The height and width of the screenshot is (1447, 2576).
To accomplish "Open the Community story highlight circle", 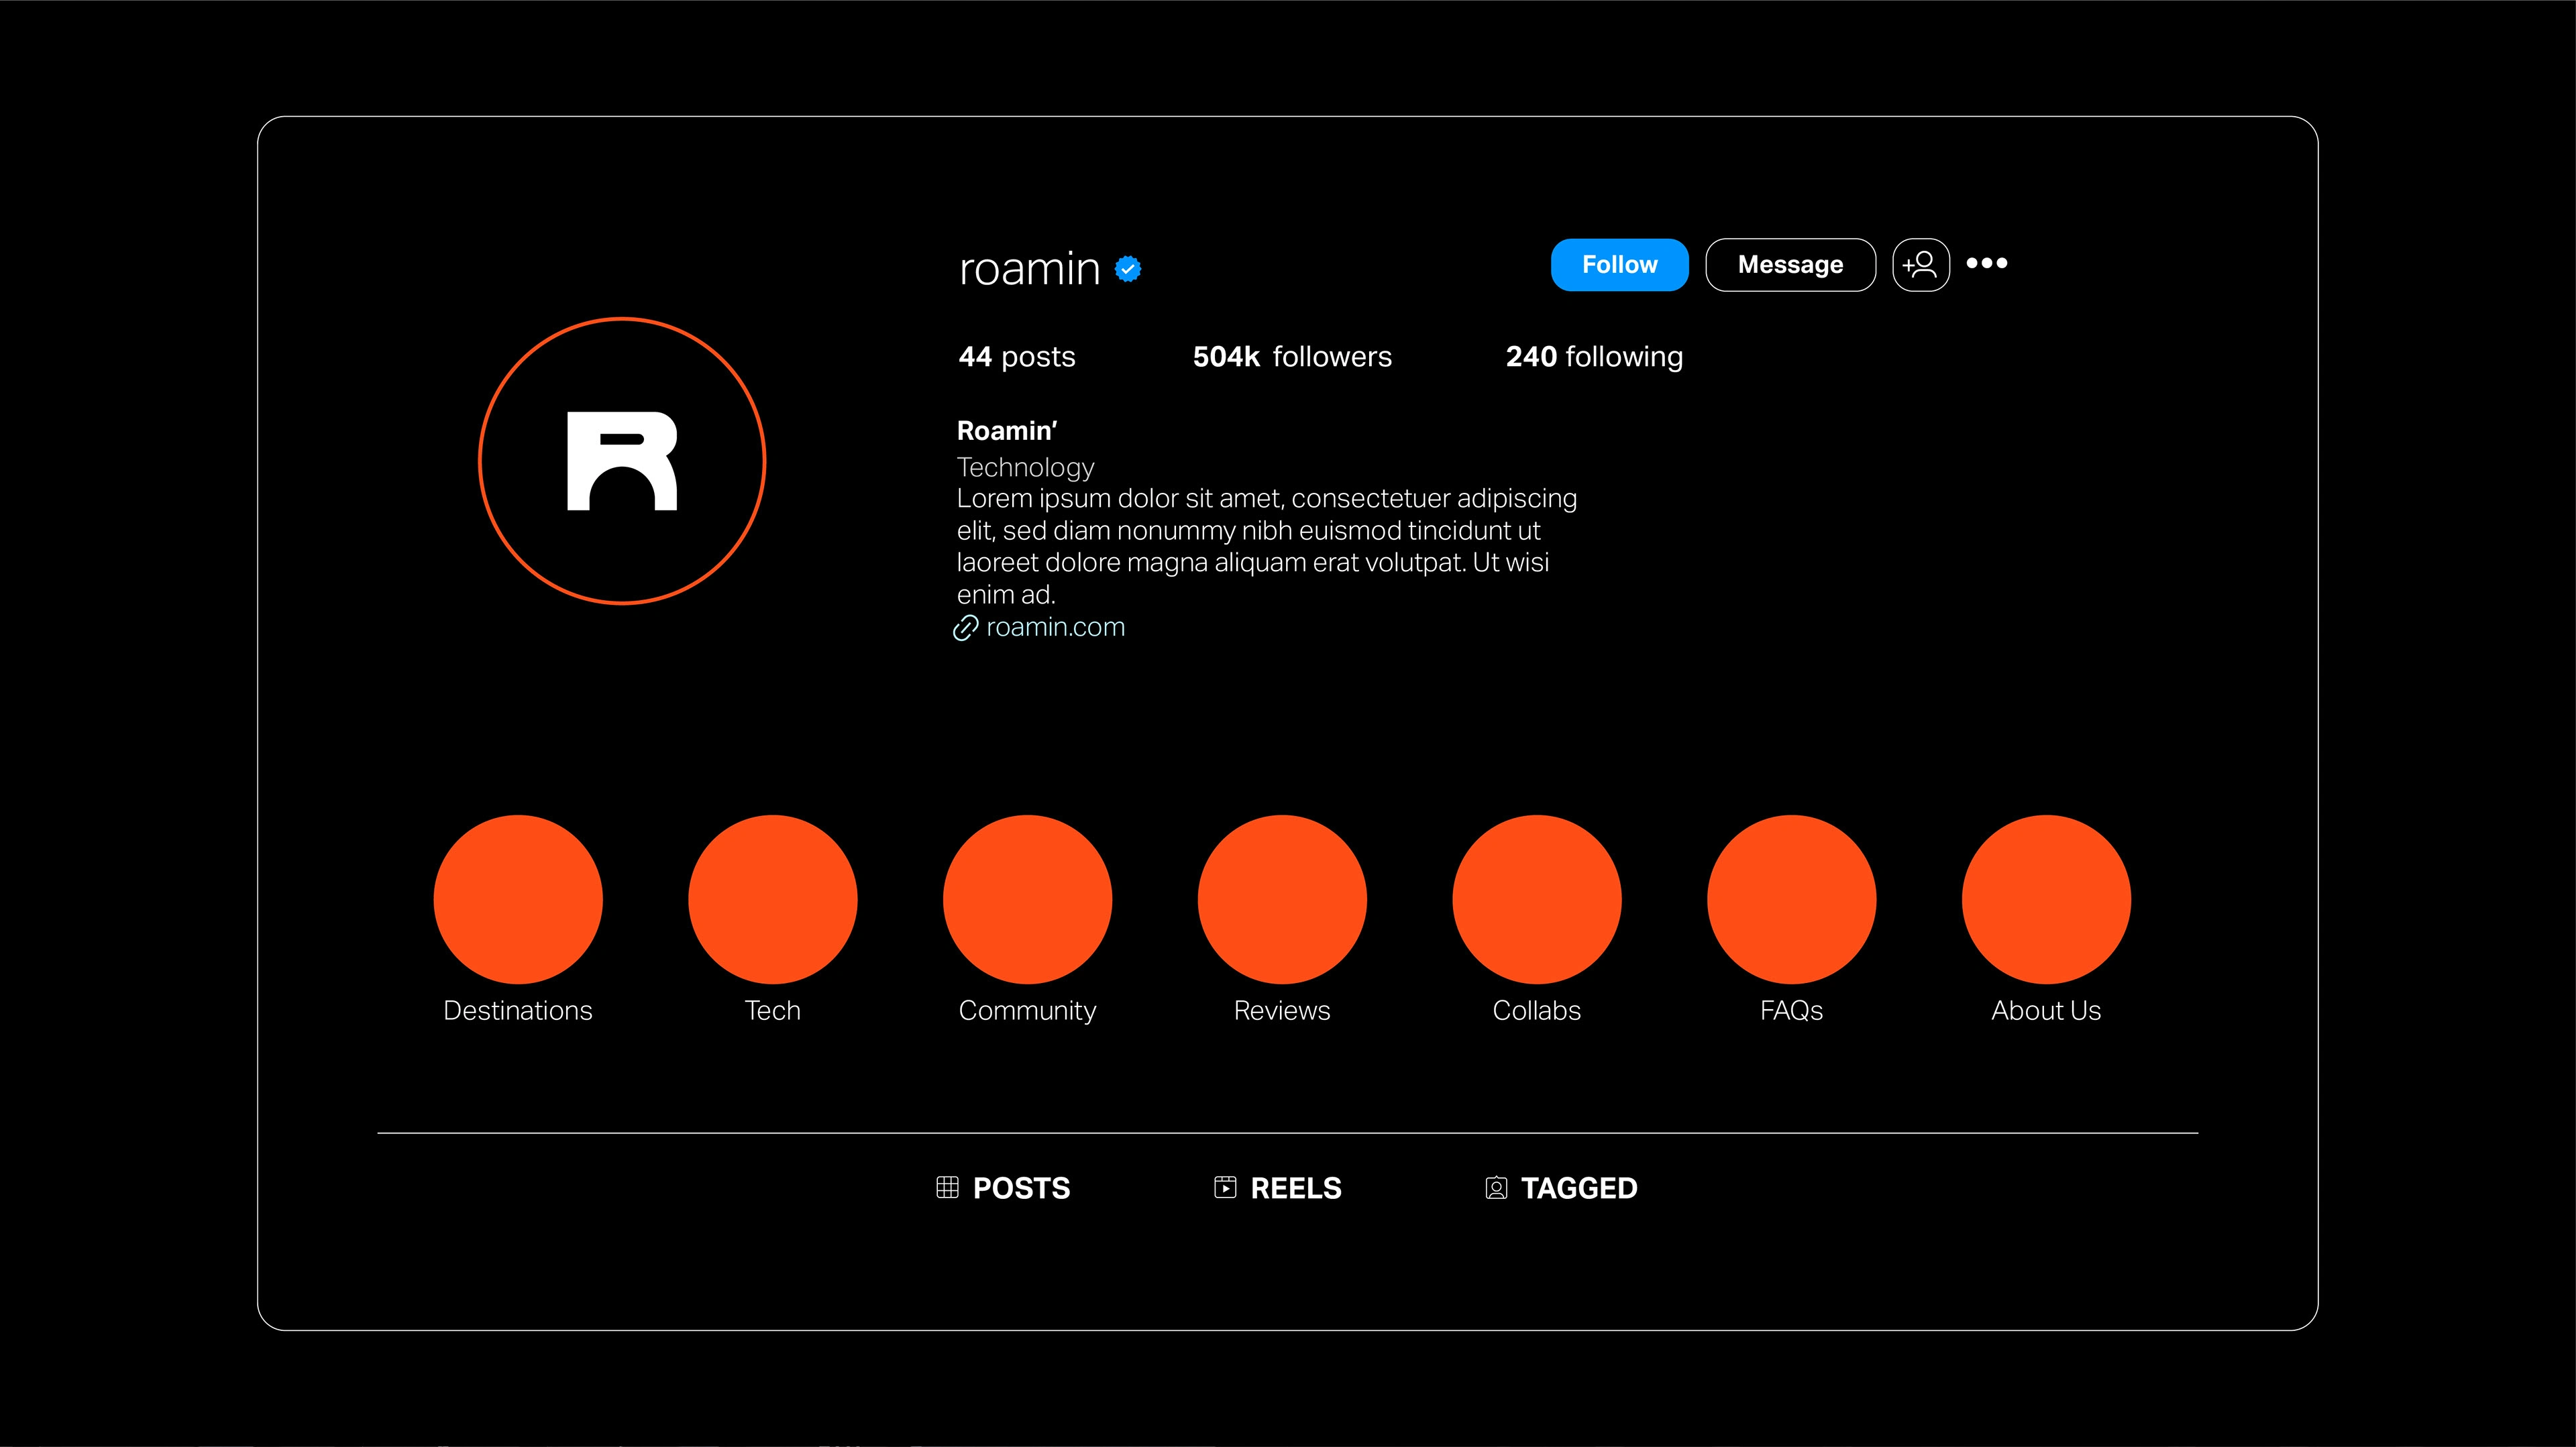I will tap(1027, 899).
